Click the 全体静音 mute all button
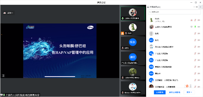 click(x=160, y=92)
